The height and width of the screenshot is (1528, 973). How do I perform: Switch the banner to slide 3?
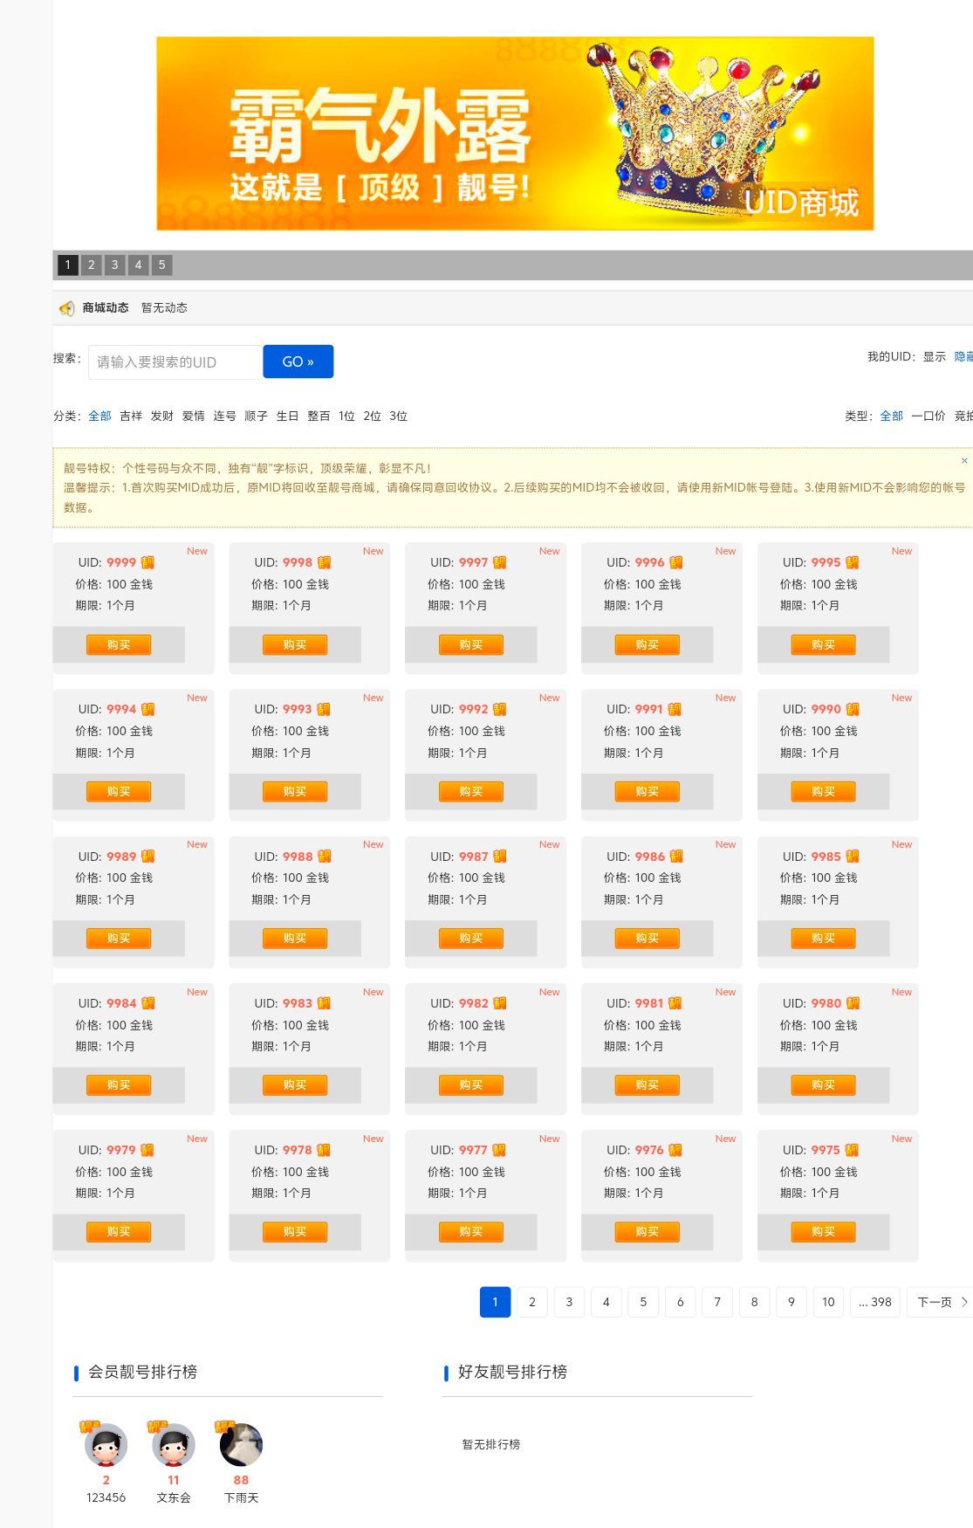click(114, 265)
